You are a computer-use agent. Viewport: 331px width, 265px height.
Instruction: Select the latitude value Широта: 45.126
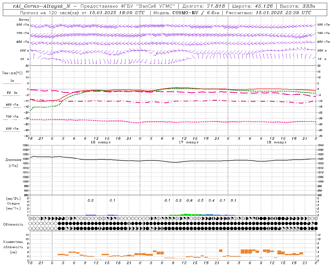[x=252, y=6]
